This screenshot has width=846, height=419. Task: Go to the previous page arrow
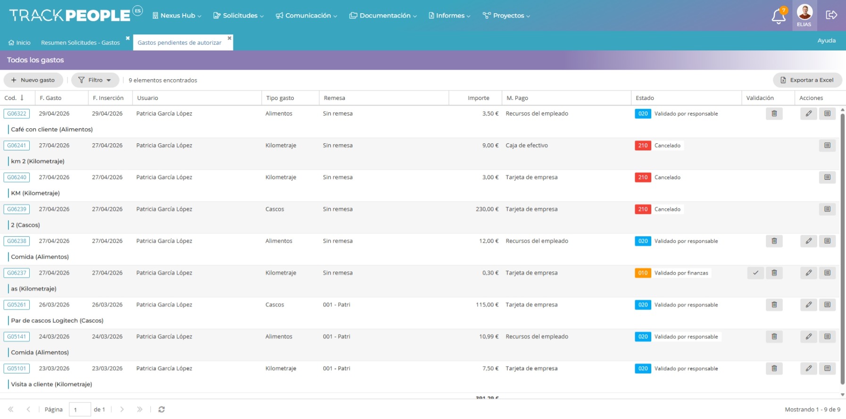point(28,410)
